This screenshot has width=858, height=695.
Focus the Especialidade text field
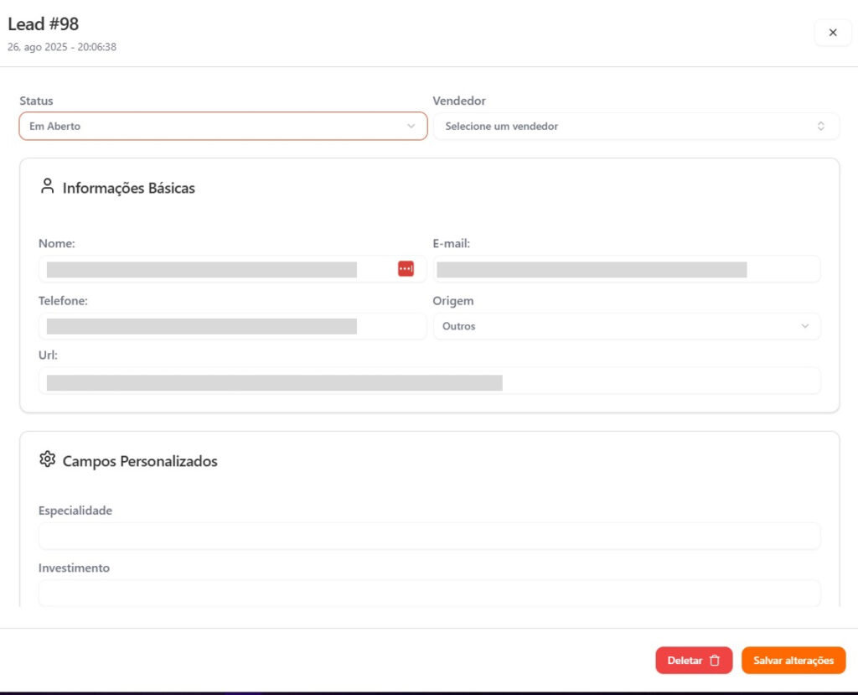(x=429, y=537)
